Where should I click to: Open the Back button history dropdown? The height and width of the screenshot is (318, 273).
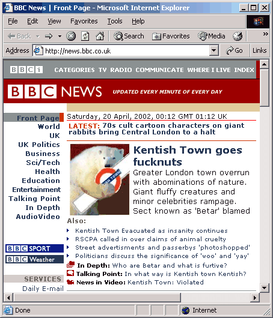click(x=38, y=37)
